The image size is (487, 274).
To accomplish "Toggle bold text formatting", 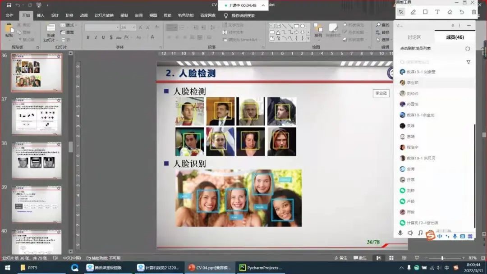I will pyautogui.click(x=88, y=37).
